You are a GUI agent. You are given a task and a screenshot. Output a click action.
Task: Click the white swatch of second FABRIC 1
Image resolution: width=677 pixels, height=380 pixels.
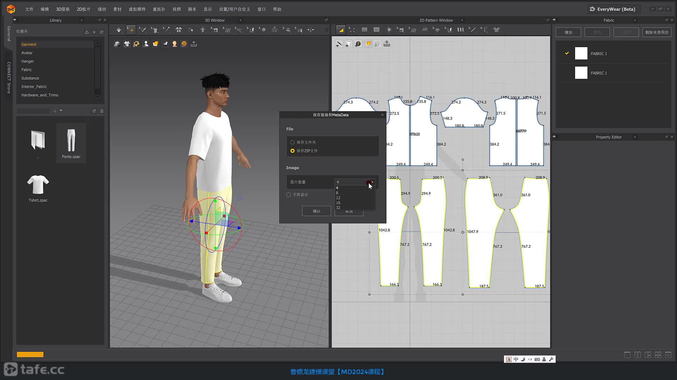point(581,73)
